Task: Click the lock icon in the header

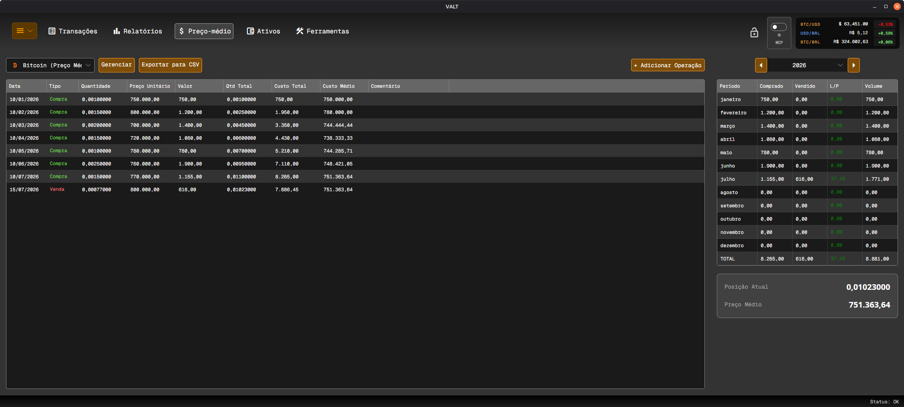Action: pos(754,33)
